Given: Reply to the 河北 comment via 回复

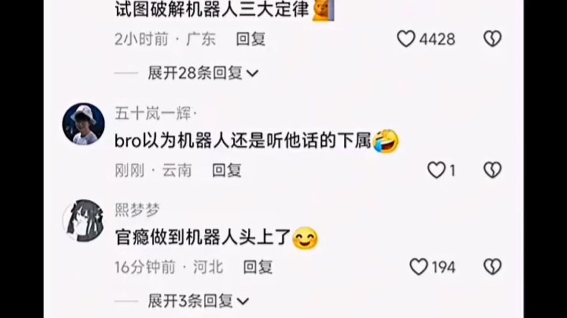Looking at the screenshot, I should [x=258, y=267].
